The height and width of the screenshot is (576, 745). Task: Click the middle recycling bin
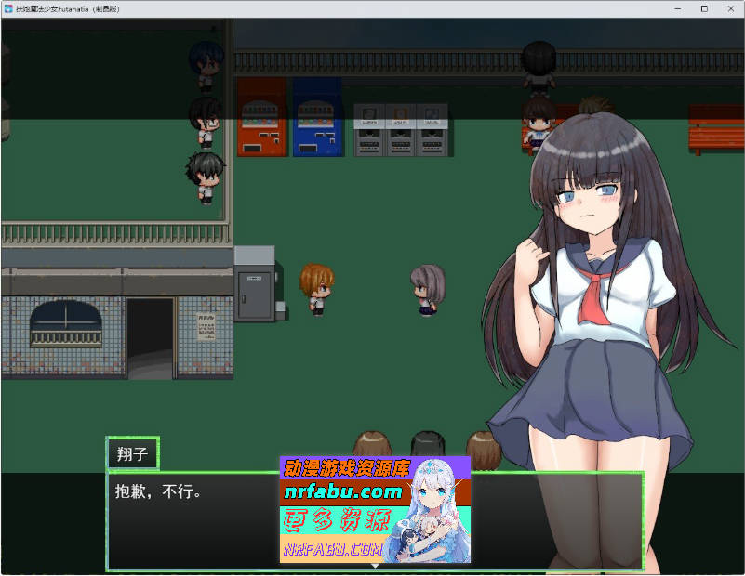pyautogui.click(x=401, y=129)
